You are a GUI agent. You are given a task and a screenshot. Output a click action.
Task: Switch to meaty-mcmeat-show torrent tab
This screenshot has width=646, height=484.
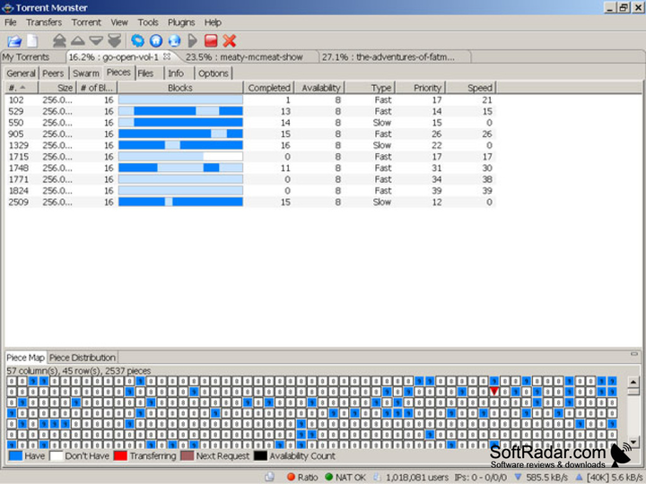[x=244, y=56]
